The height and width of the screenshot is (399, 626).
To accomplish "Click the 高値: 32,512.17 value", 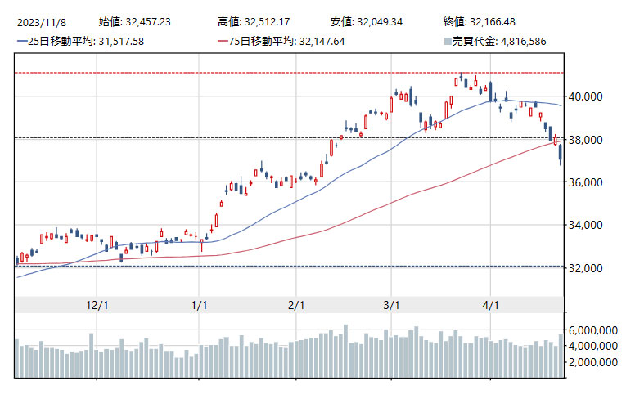I will (254, 21).
